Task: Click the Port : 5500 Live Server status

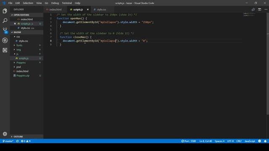Action: click(189, 141)
